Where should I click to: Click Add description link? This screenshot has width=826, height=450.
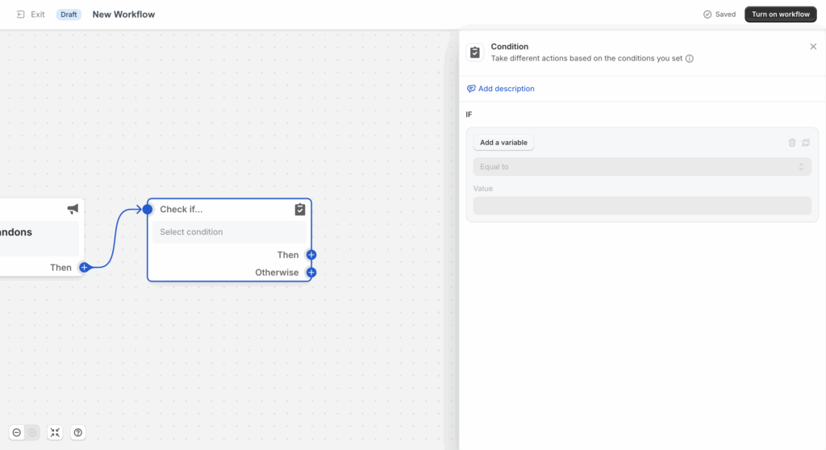pyautogui.click(x=500, y=89)
